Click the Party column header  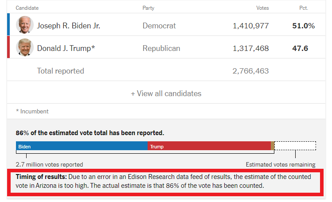(x=148, y=8)
